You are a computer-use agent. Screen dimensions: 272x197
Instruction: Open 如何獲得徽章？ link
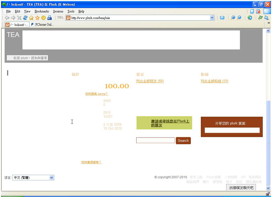pyautogui.click(x=91, y=162)
